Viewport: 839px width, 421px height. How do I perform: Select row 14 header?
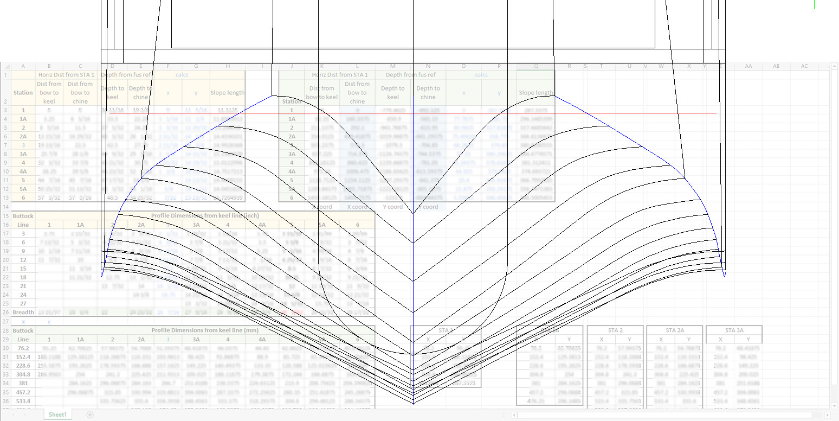pos(5,207)
